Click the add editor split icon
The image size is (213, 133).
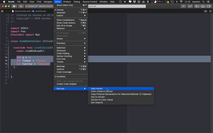tap(210, 11)
